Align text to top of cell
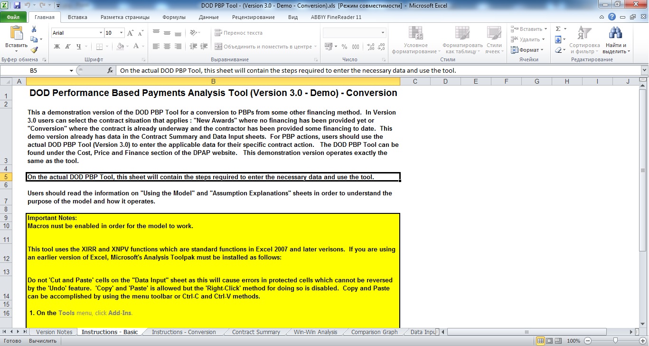The width and height of the screenshot is (649, 346). (x=156, y=33)
